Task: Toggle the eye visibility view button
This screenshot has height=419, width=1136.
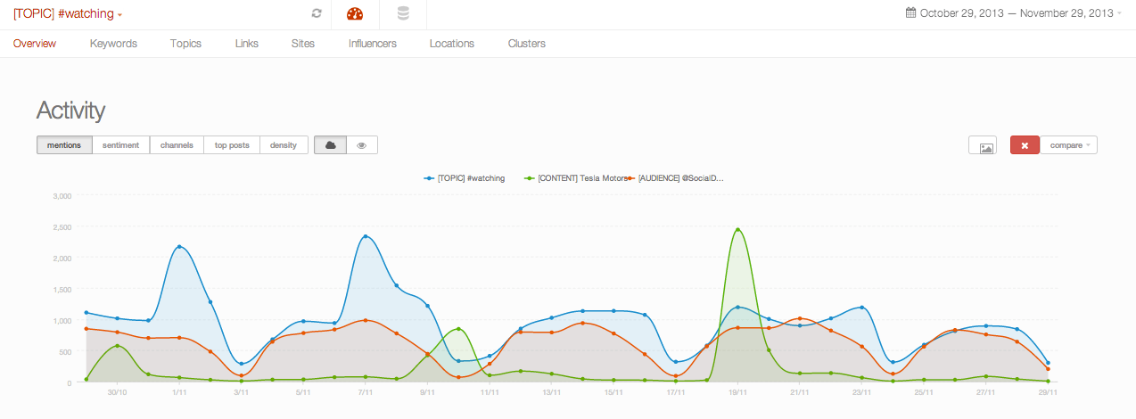Action: 362,145
